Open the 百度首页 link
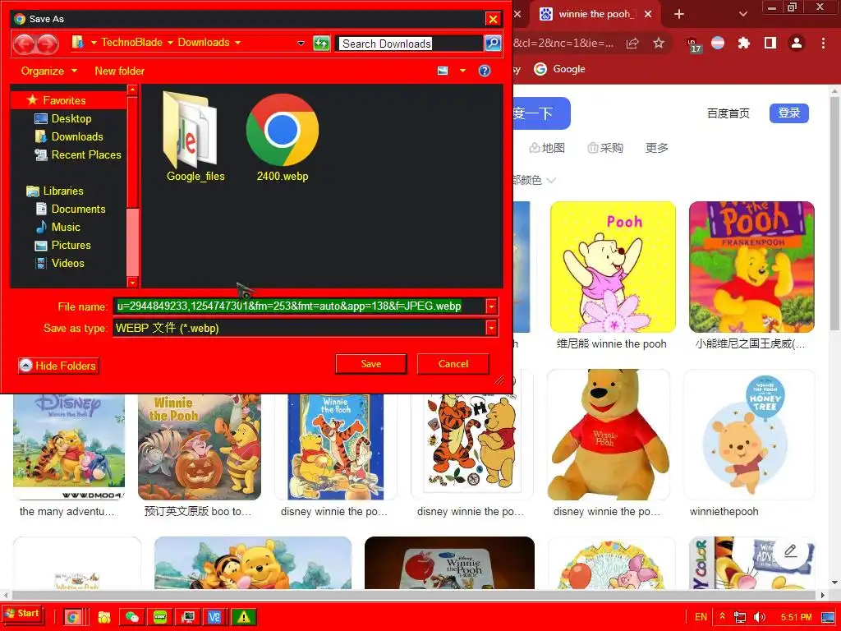This screenshot has width=841, height=631. pyautogui.click(x=728, y=113)
